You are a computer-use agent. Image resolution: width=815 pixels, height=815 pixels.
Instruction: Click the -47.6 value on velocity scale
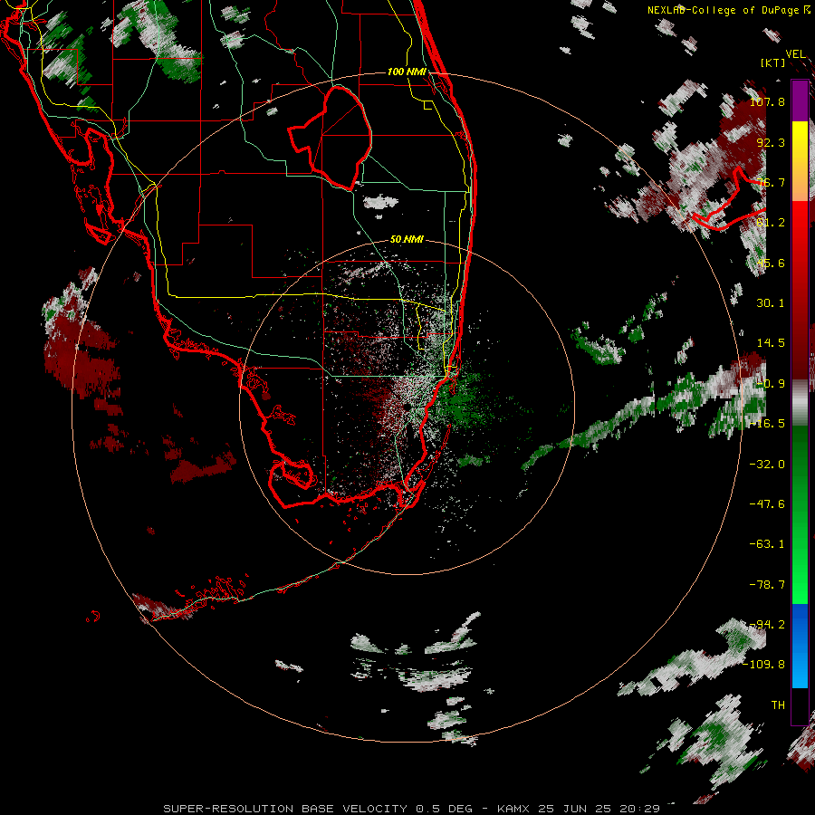click(x=767, y=504)
